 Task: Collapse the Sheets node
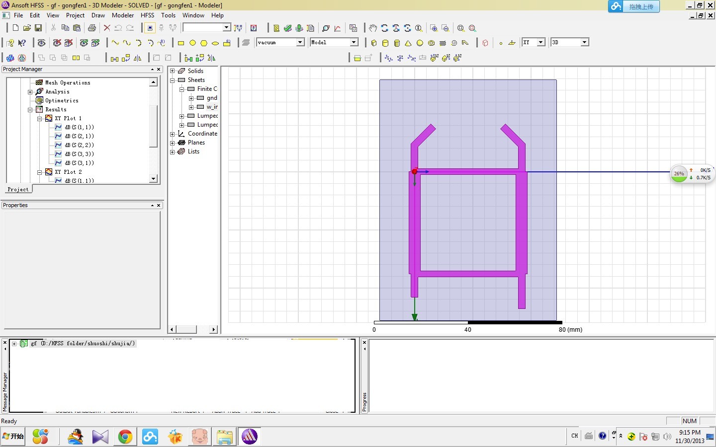[x=173, y=80]
